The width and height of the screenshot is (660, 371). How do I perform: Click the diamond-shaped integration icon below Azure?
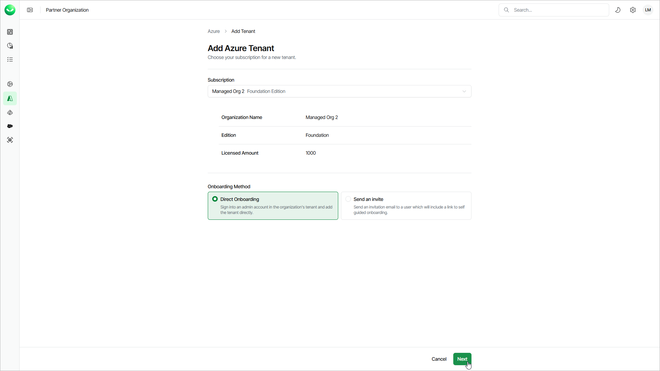10,112
